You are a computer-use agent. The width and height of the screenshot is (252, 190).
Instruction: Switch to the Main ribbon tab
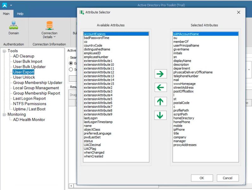pos(6,14)
